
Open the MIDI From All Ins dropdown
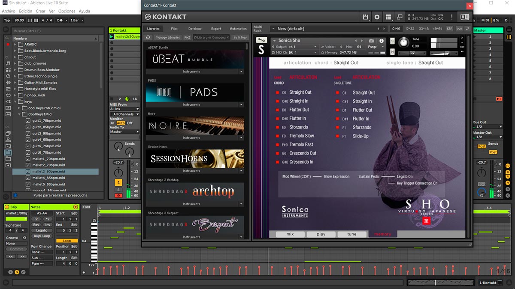(x=124, y=109)
